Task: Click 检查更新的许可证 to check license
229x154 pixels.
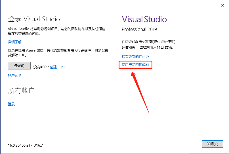Action: click(135, 57)
